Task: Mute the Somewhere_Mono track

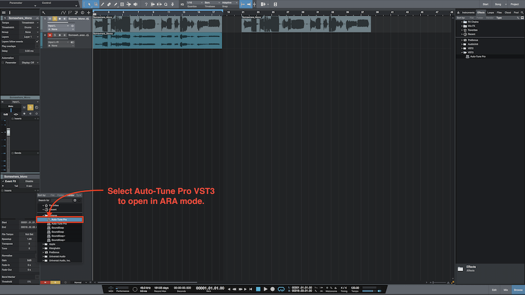Action: pos(50,19)
